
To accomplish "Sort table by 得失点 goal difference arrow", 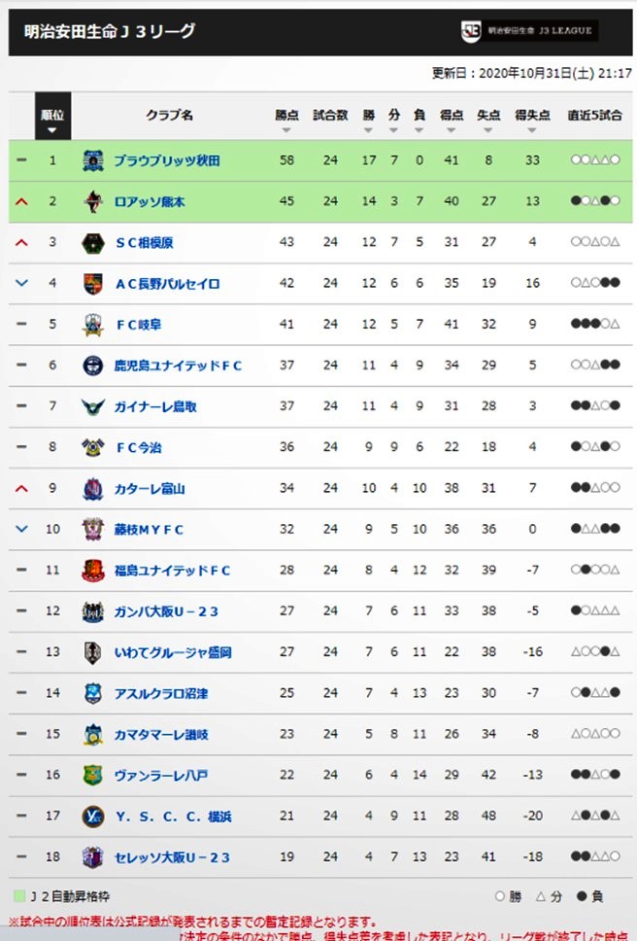I will [x=532, y=130].
